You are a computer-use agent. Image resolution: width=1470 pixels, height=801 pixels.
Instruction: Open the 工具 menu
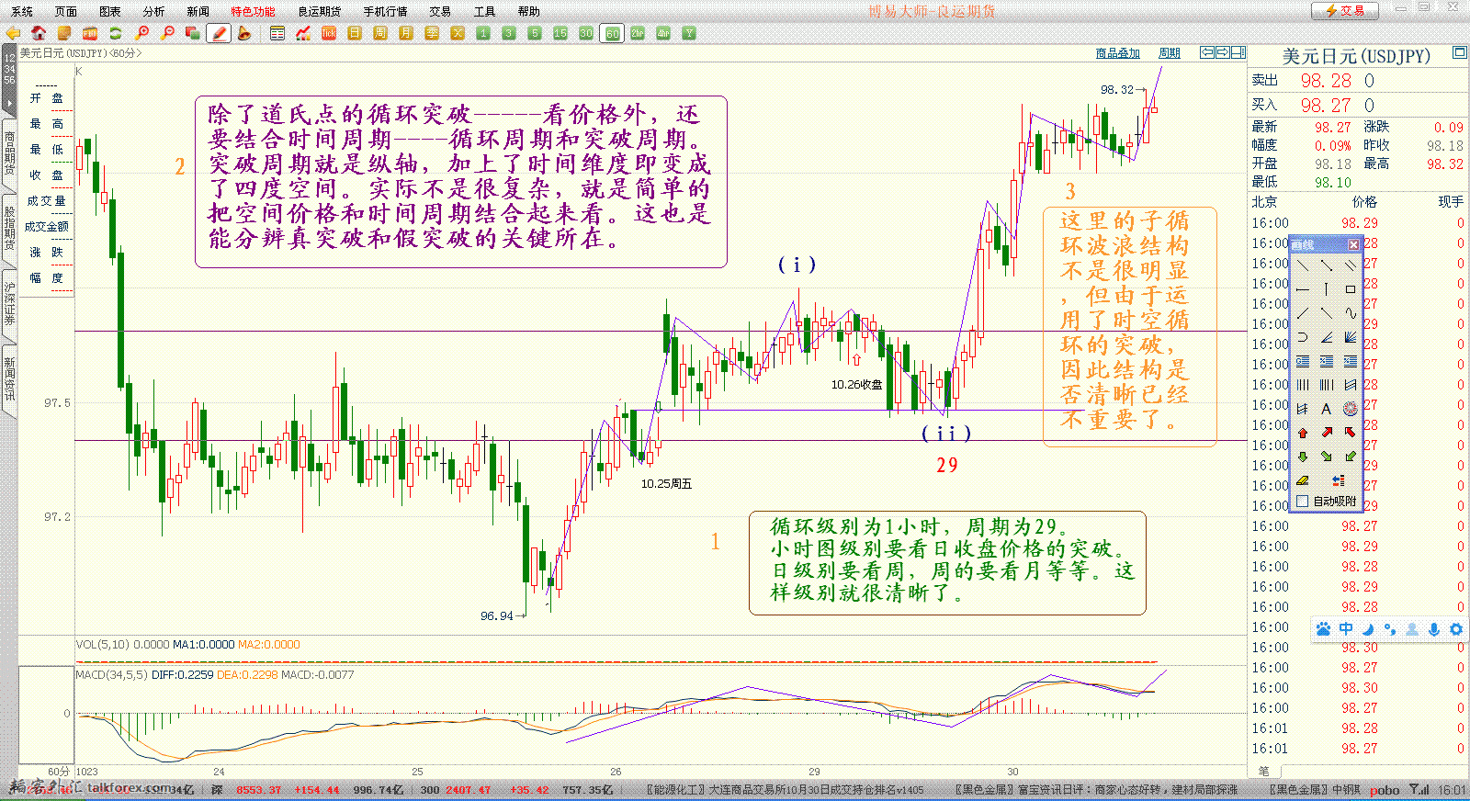pos(484,11)
